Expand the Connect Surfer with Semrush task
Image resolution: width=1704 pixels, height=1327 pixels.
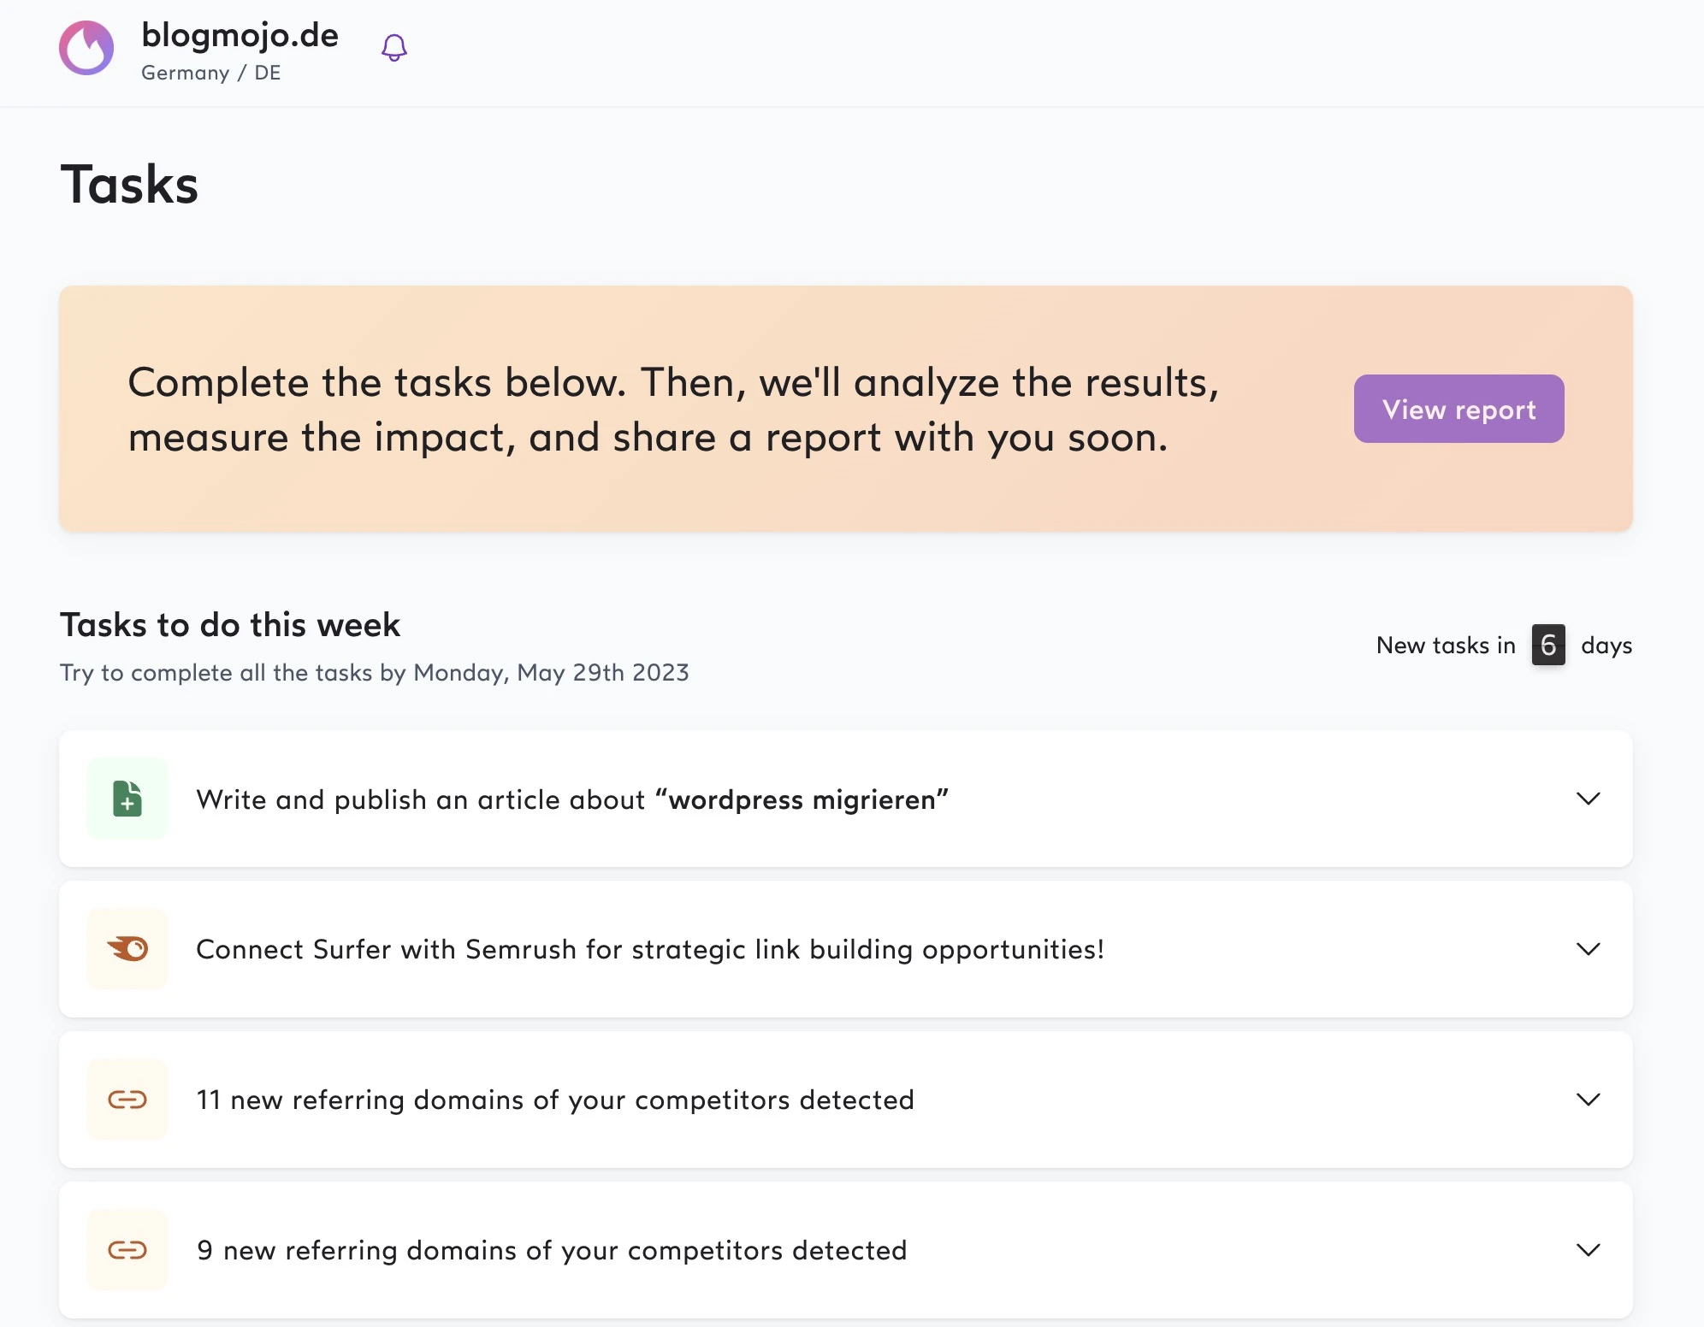click(x=1588, y=949)
